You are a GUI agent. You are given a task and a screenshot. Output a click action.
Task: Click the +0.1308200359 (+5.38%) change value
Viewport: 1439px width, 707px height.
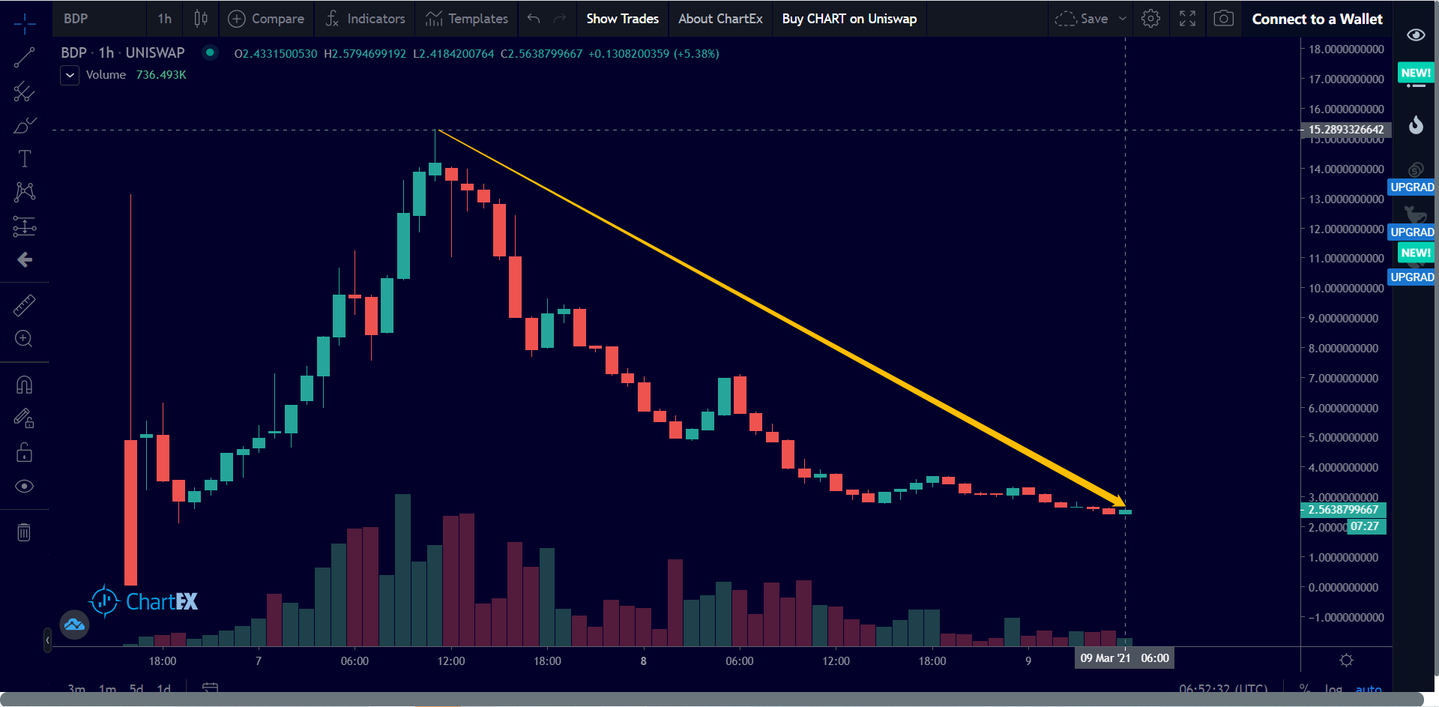654,54
